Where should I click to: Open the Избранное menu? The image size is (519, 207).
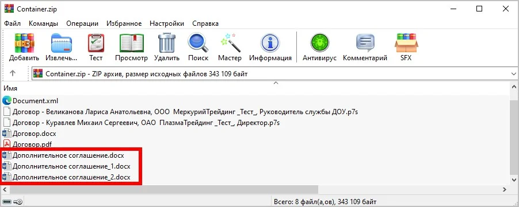124,24
